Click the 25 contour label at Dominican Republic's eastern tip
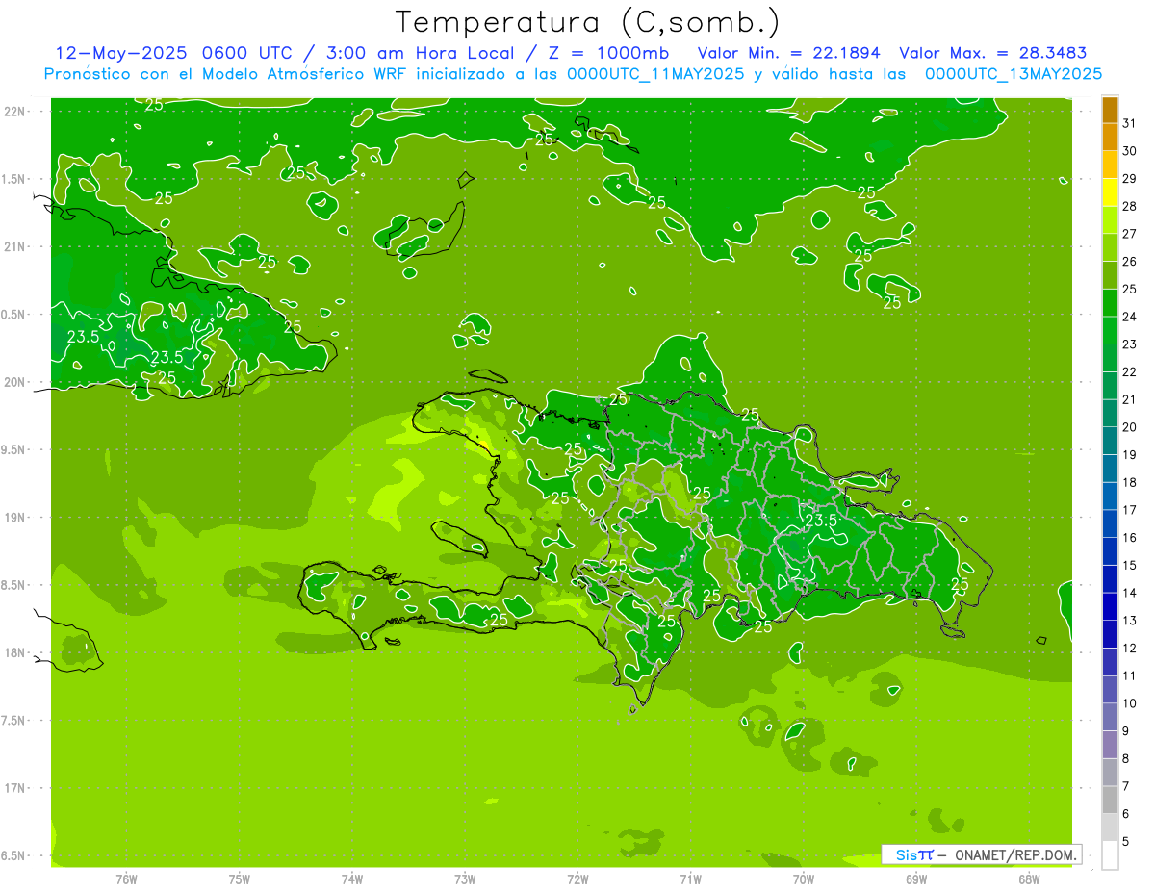This screenshot has height=892, width=1155. tap(960, 584)
